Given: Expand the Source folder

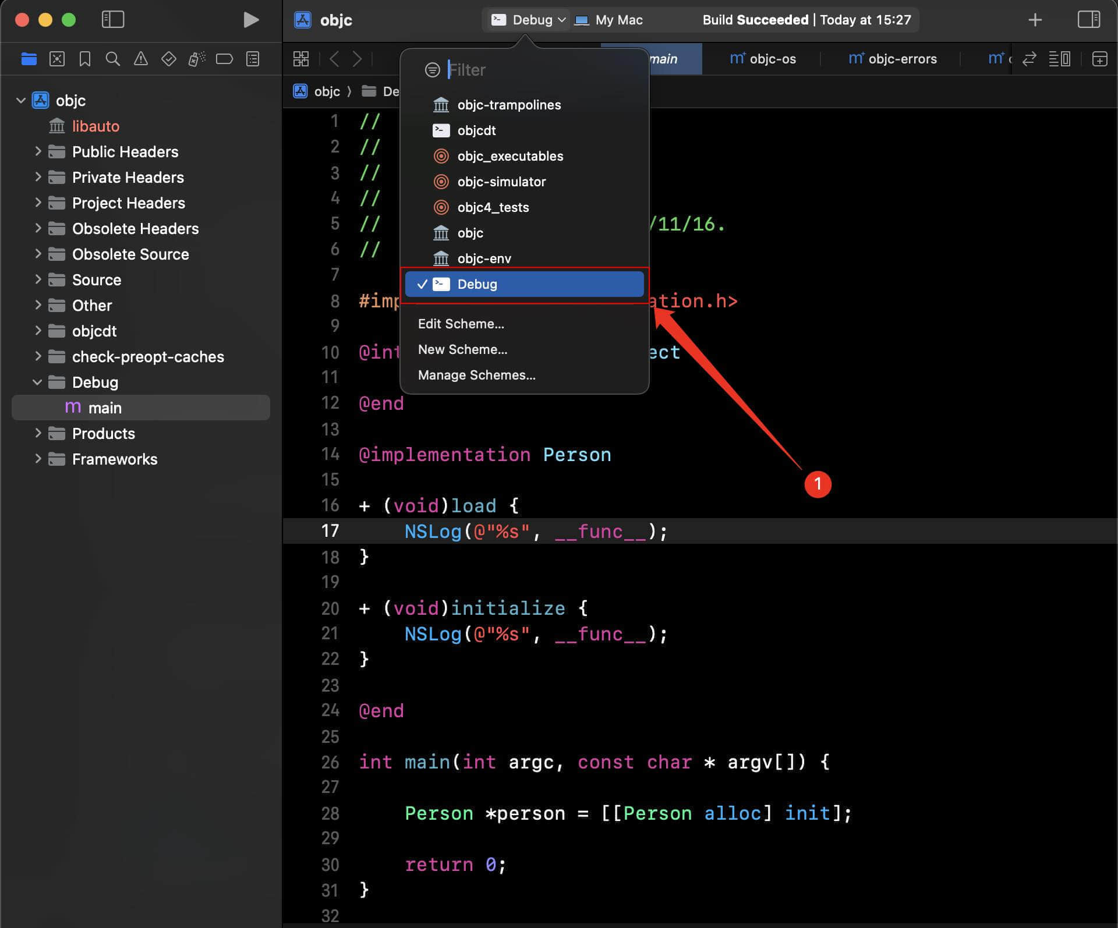Looking at the screenshot, I should click(38, 279).
